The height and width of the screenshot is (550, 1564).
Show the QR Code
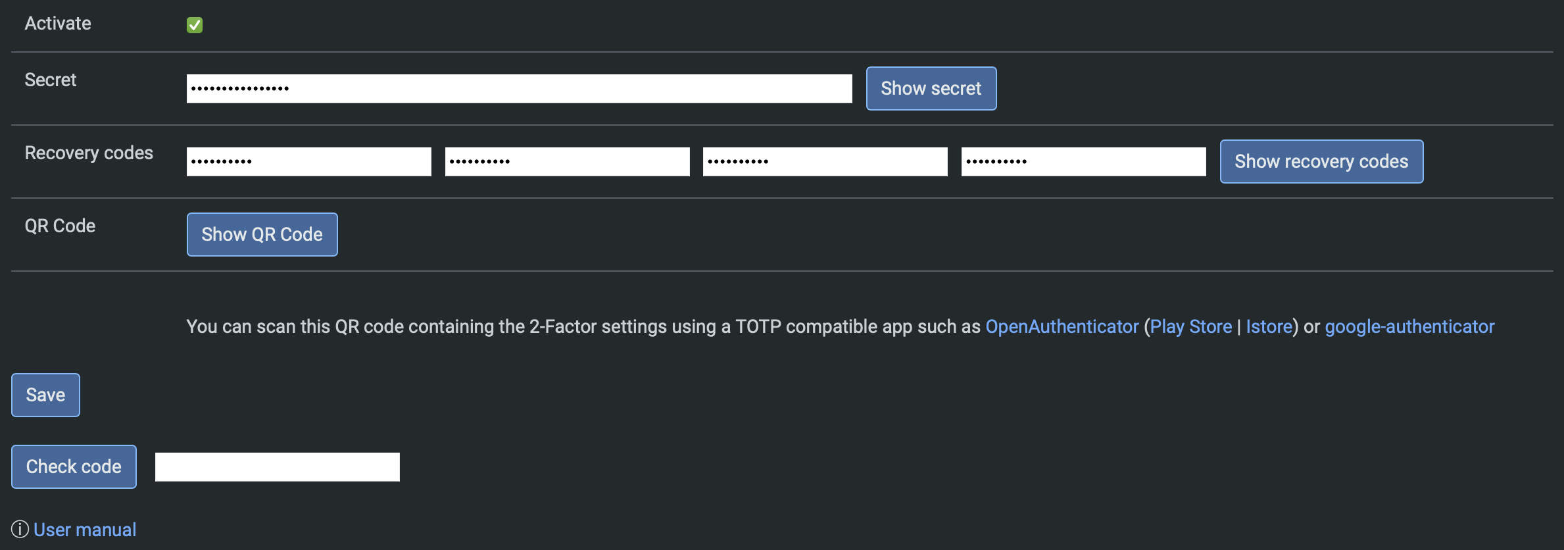(x=262, y=235)
